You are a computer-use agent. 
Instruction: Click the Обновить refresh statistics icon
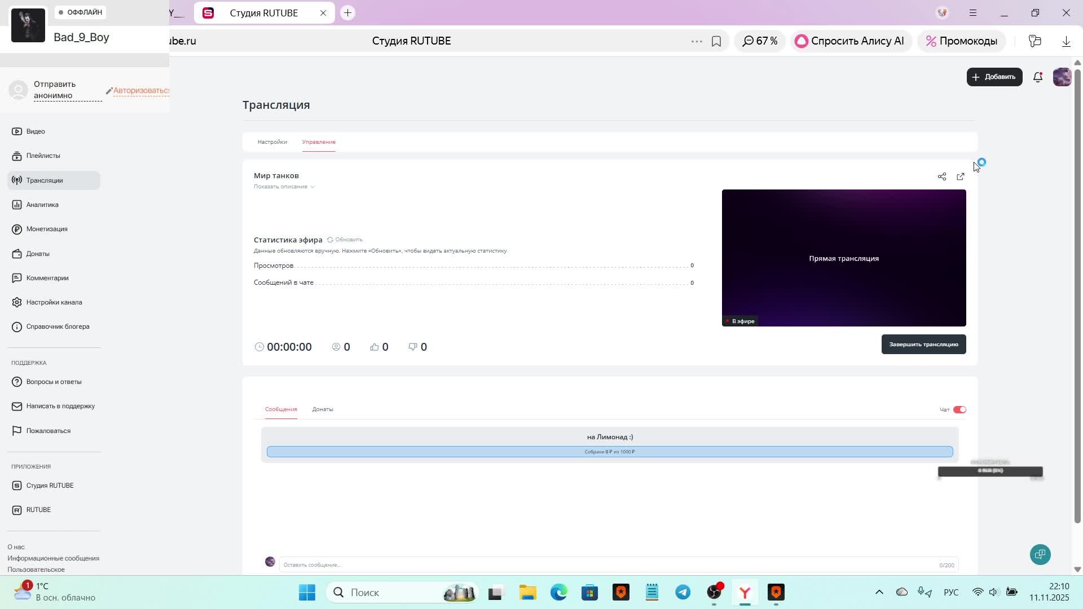click(x=331, y=240)
